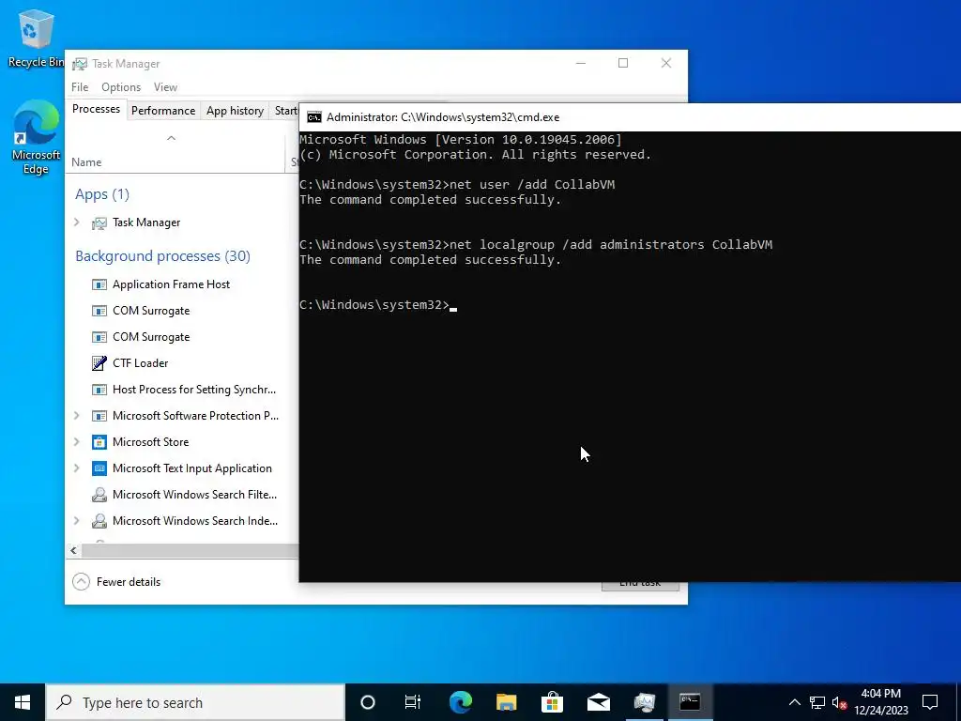The image size is (961, 721).
Task: Open the Windows Start menu
Action: tap(23, 702)
